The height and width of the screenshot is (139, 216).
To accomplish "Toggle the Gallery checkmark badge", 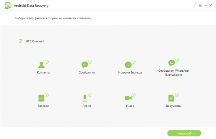I will 47,95.
